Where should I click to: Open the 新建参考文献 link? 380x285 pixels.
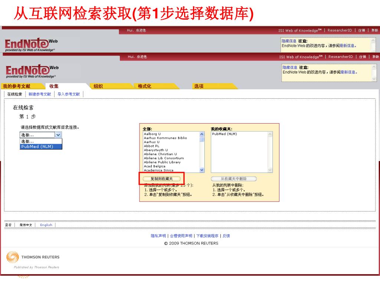point(40,94)
